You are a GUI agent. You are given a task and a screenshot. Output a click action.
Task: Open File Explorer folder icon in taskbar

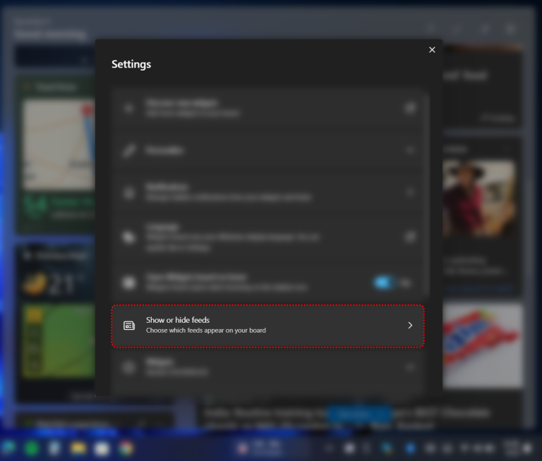pyautogui.click(x=78, y=448)
